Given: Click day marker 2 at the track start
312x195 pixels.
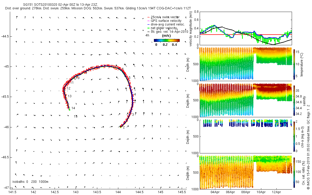Looking at the screenshot, I should pos(124,127).
